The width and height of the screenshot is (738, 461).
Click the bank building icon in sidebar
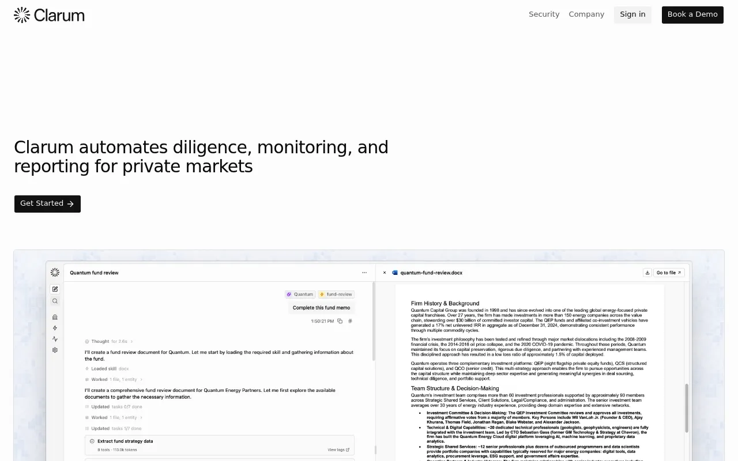click(x=55, y=317)
